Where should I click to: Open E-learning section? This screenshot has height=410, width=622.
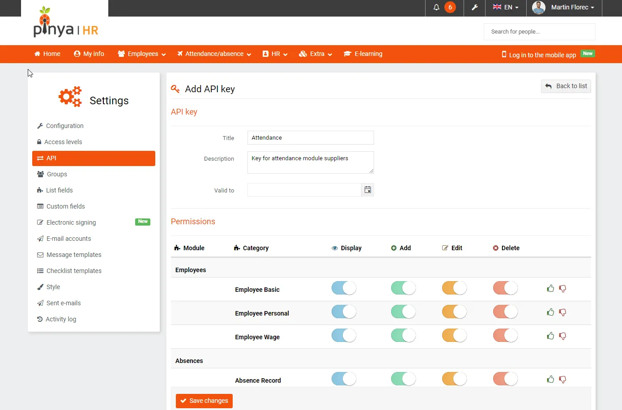[363, 54]
